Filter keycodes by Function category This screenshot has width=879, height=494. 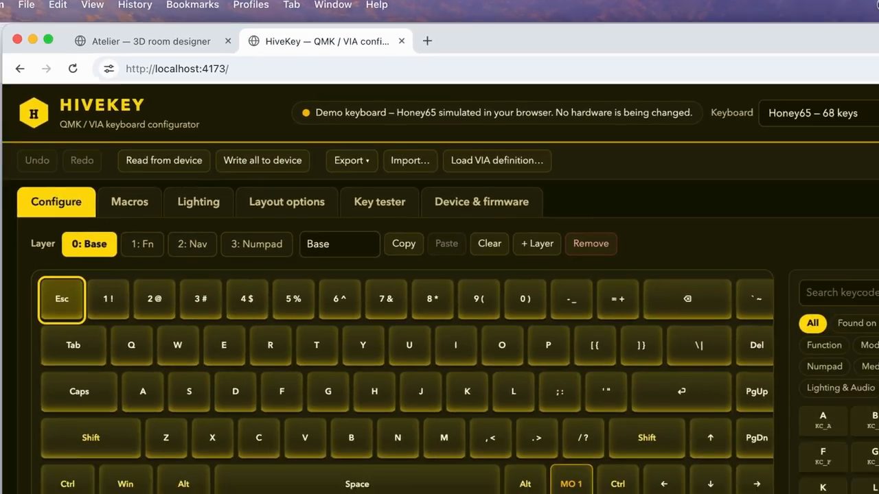(824, 345)
